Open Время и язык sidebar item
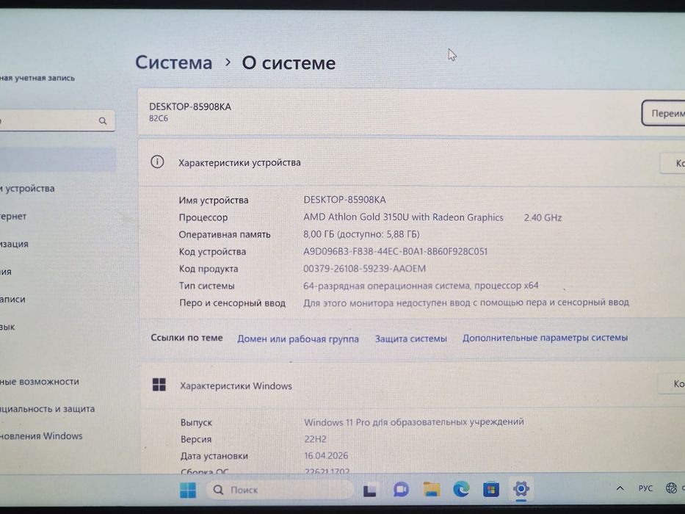Screen dimensions: 685x514 click(7, 327)
